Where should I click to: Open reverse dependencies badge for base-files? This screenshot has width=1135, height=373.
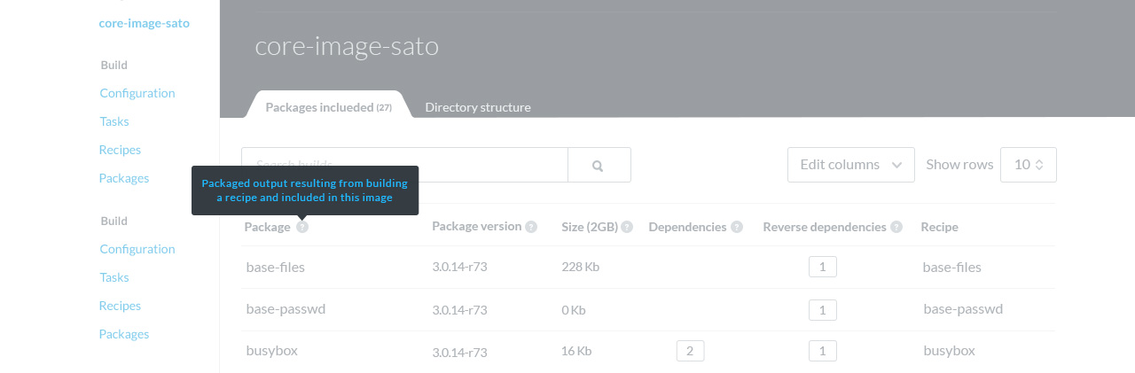822,267
